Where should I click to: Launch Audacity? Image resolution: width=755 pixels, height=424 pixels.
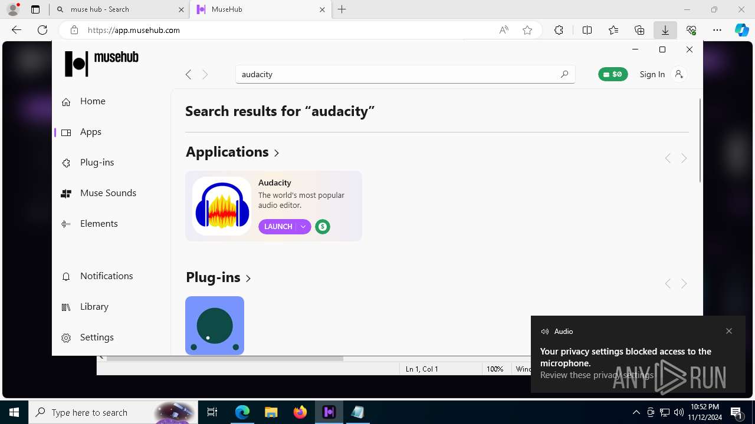click(278, 227)
